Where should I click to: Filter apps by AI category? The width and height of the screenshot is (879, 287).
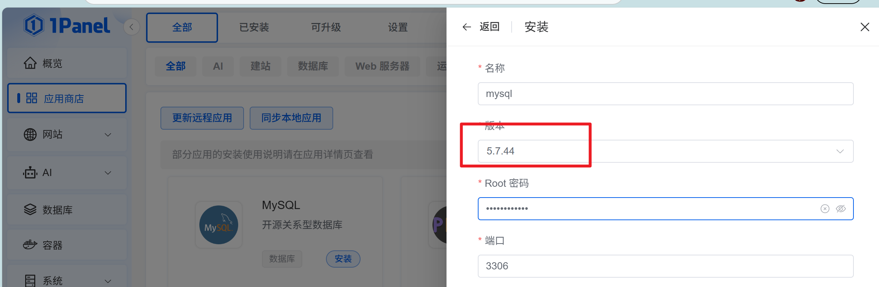[x=218, y=66]
